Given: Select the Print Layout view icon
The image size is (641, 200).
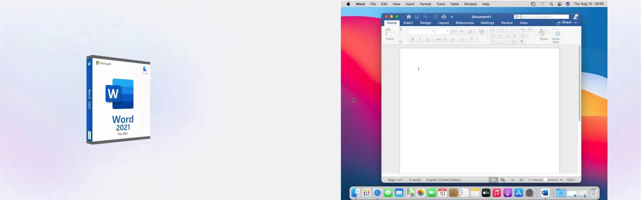Looking at the screenshot, I should (x=493, y=180).
